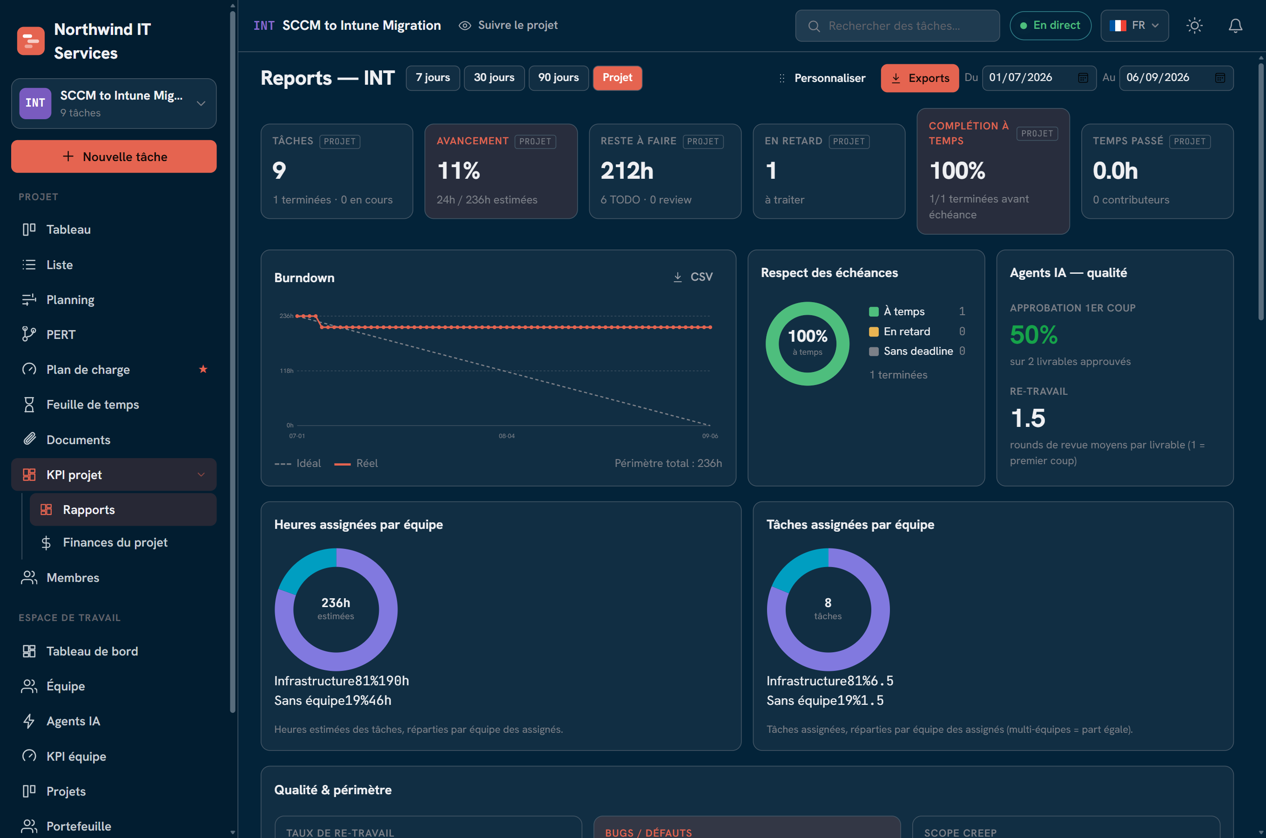Open the Équipe page
Screen dimensions: 1266x838
[114, 686]
